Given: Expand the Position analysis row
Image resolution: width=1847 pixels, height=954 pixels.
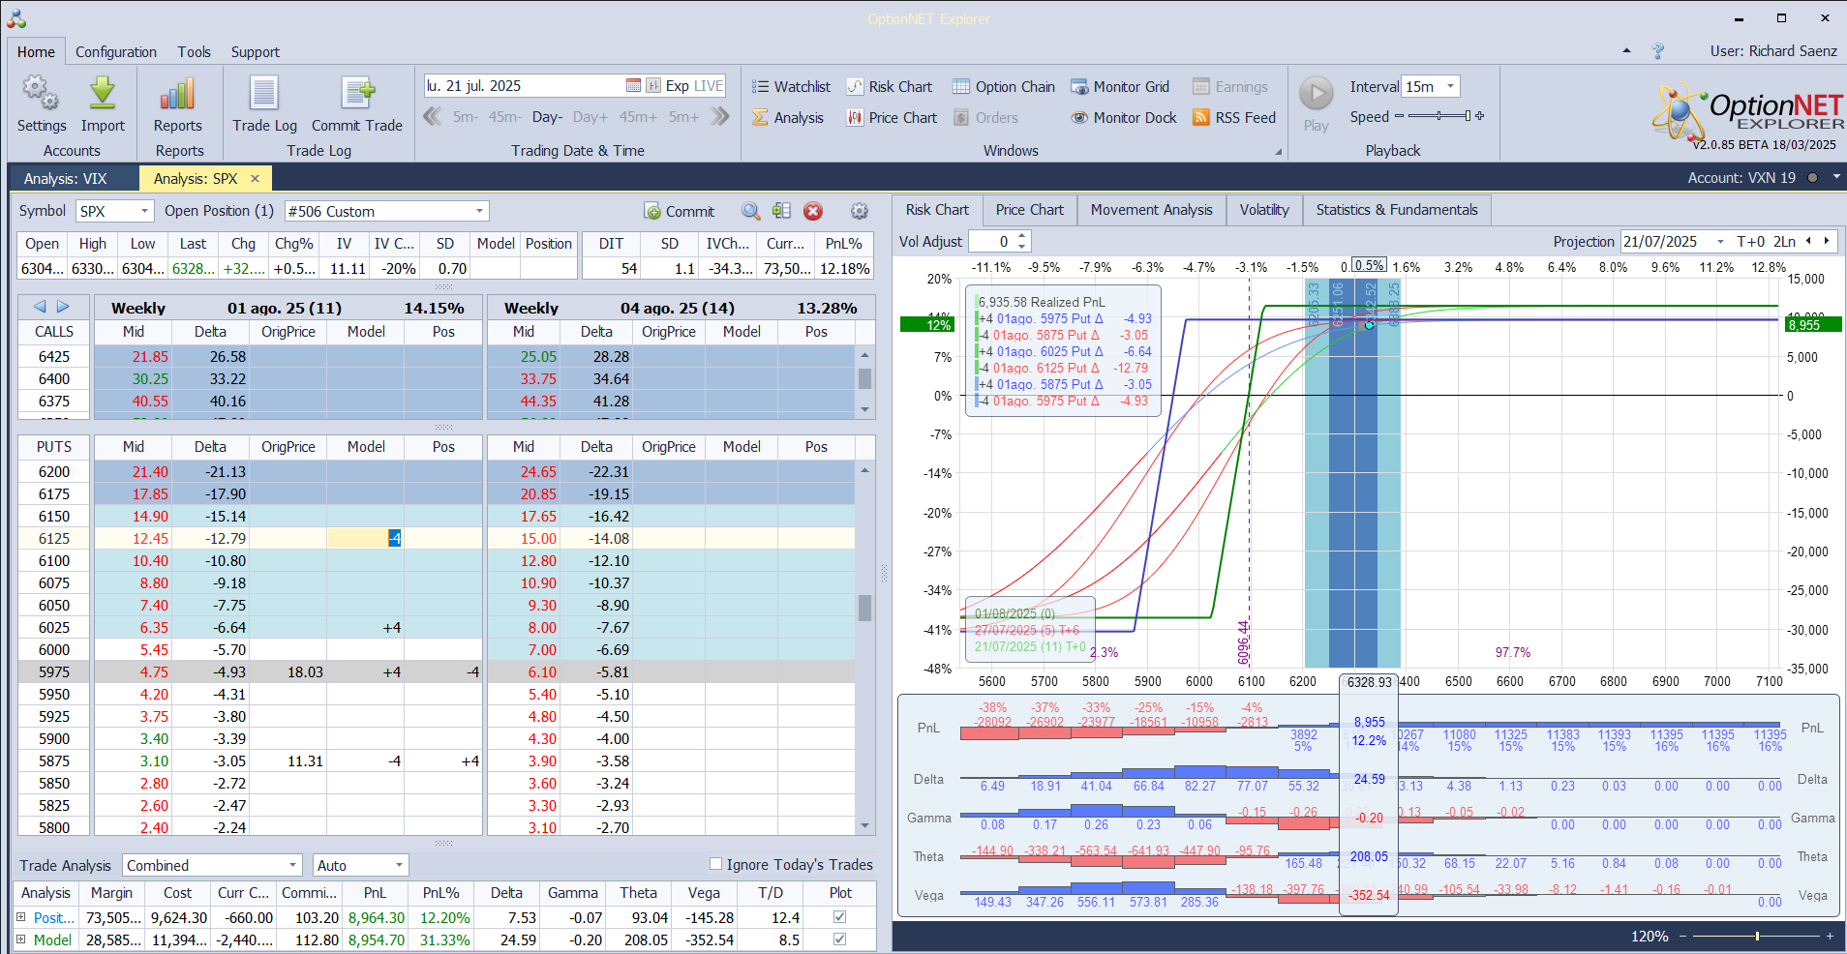Looking at the screenshot, I should click(x=20, y=916).
